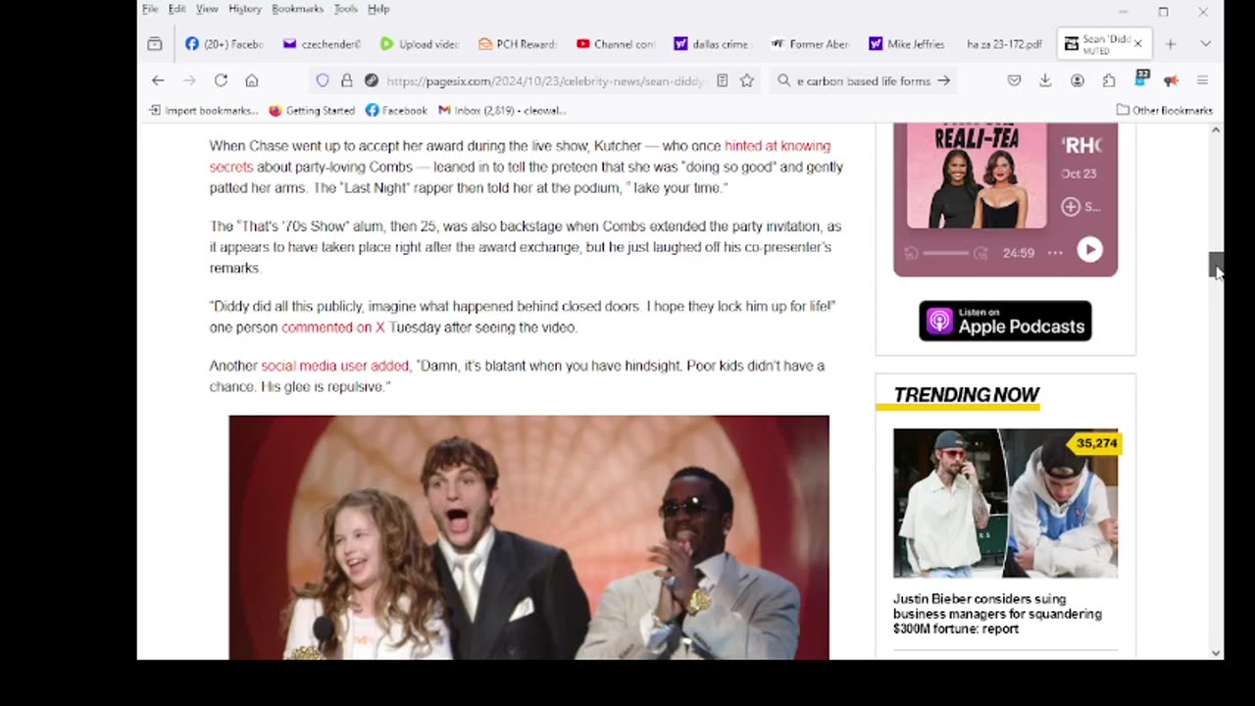Reload the current page
This screenshot has height=706, width=1255.
tap(221, 80)
